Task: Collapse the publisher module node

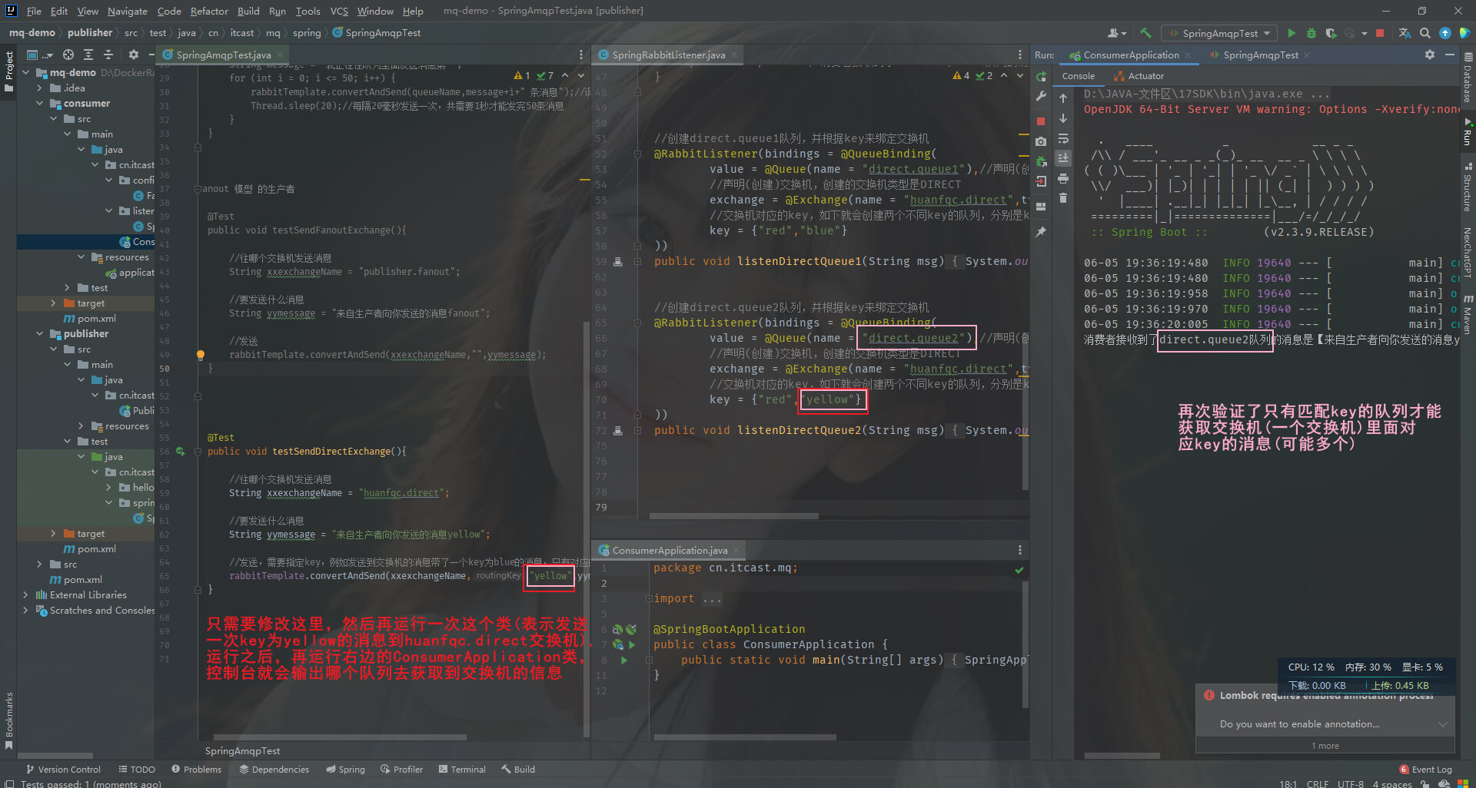Action: (40, 334)
